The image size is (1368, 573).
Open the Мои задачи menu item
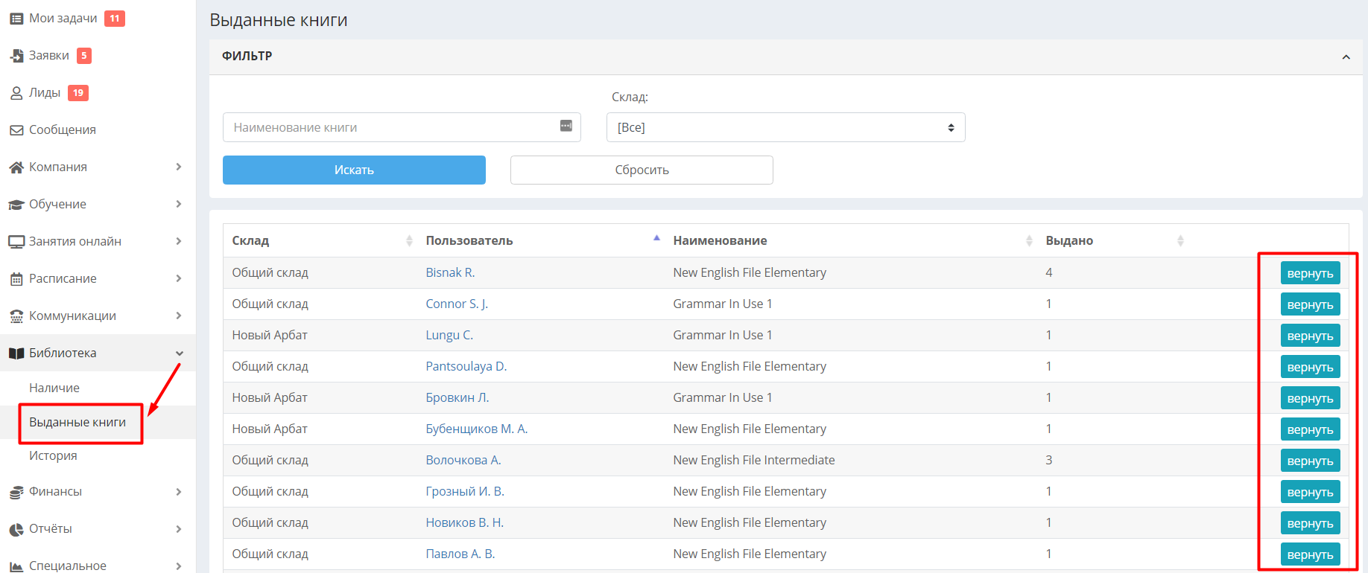[x=63, y=18]
